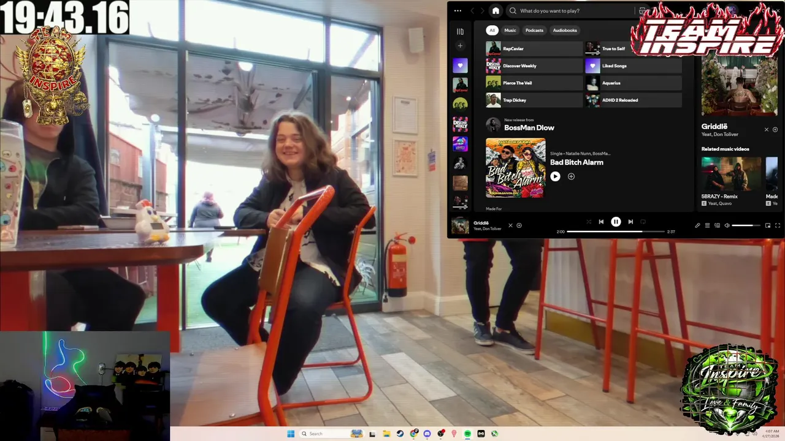Screen dimensions: 785x441
Task: Open the ADHD 2 Reloaded tile
Action: pos(634,100)
